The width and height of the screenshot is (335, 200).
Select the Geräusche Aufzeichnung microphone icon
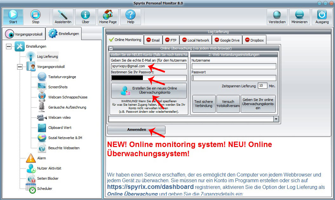pos(42,107)
